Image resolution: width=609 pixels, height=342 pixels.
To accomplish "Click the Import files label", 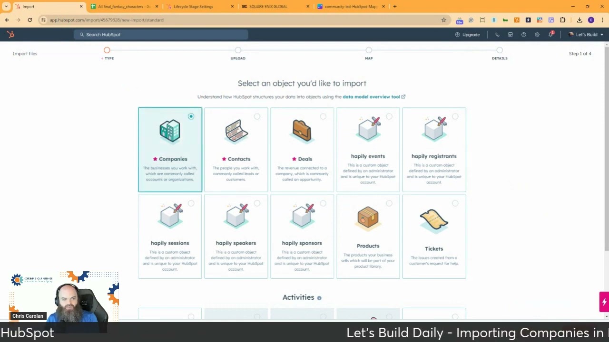I will (x=25, y=54).
